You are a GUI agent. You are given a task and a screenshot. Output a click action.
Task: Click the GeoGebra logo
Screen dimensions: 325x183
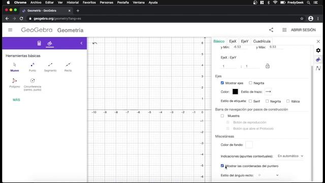[x=37, y=30]
